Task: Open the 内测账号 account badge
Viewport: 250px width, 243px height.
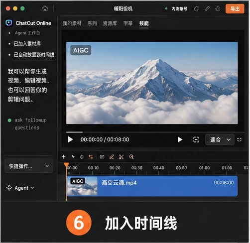Action: (176, 8)
